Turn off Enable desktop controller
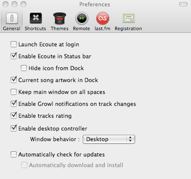 (13, 128)
